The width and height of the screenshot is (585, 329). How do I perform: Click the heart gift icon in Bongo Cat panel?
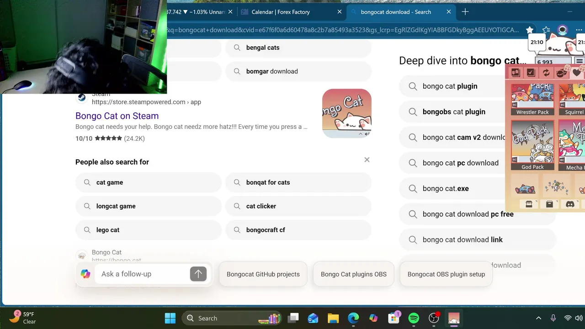(x=577, y=73)
